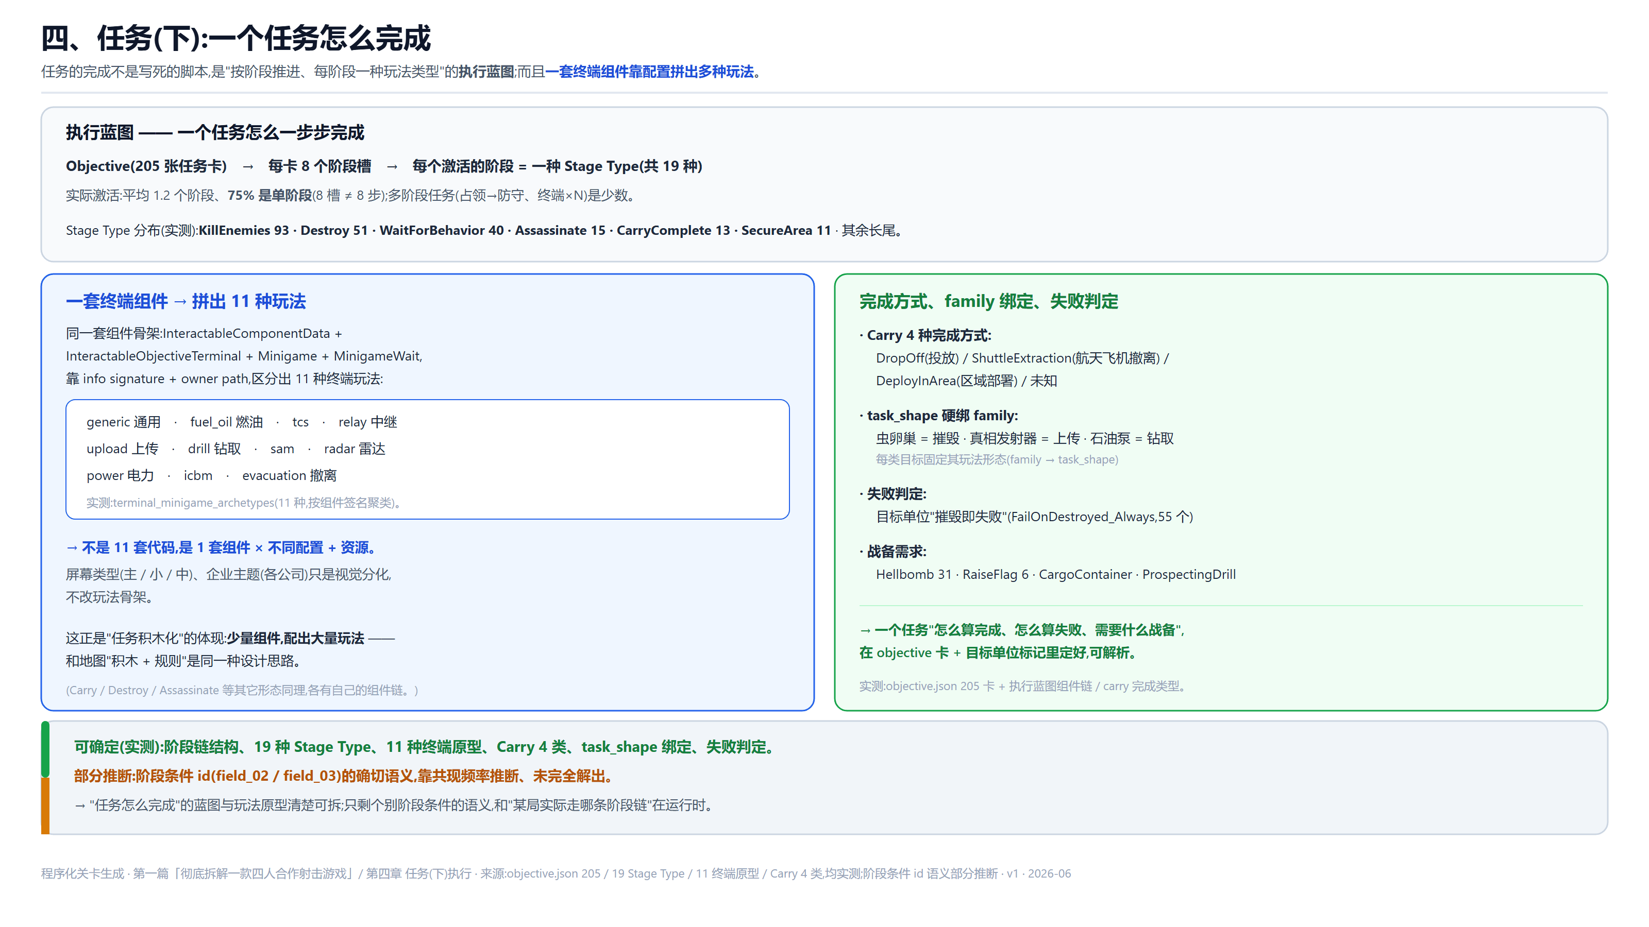Click line DropOff(投放) / ShuttleExtraction(航天飞机撤离)

1022,358
